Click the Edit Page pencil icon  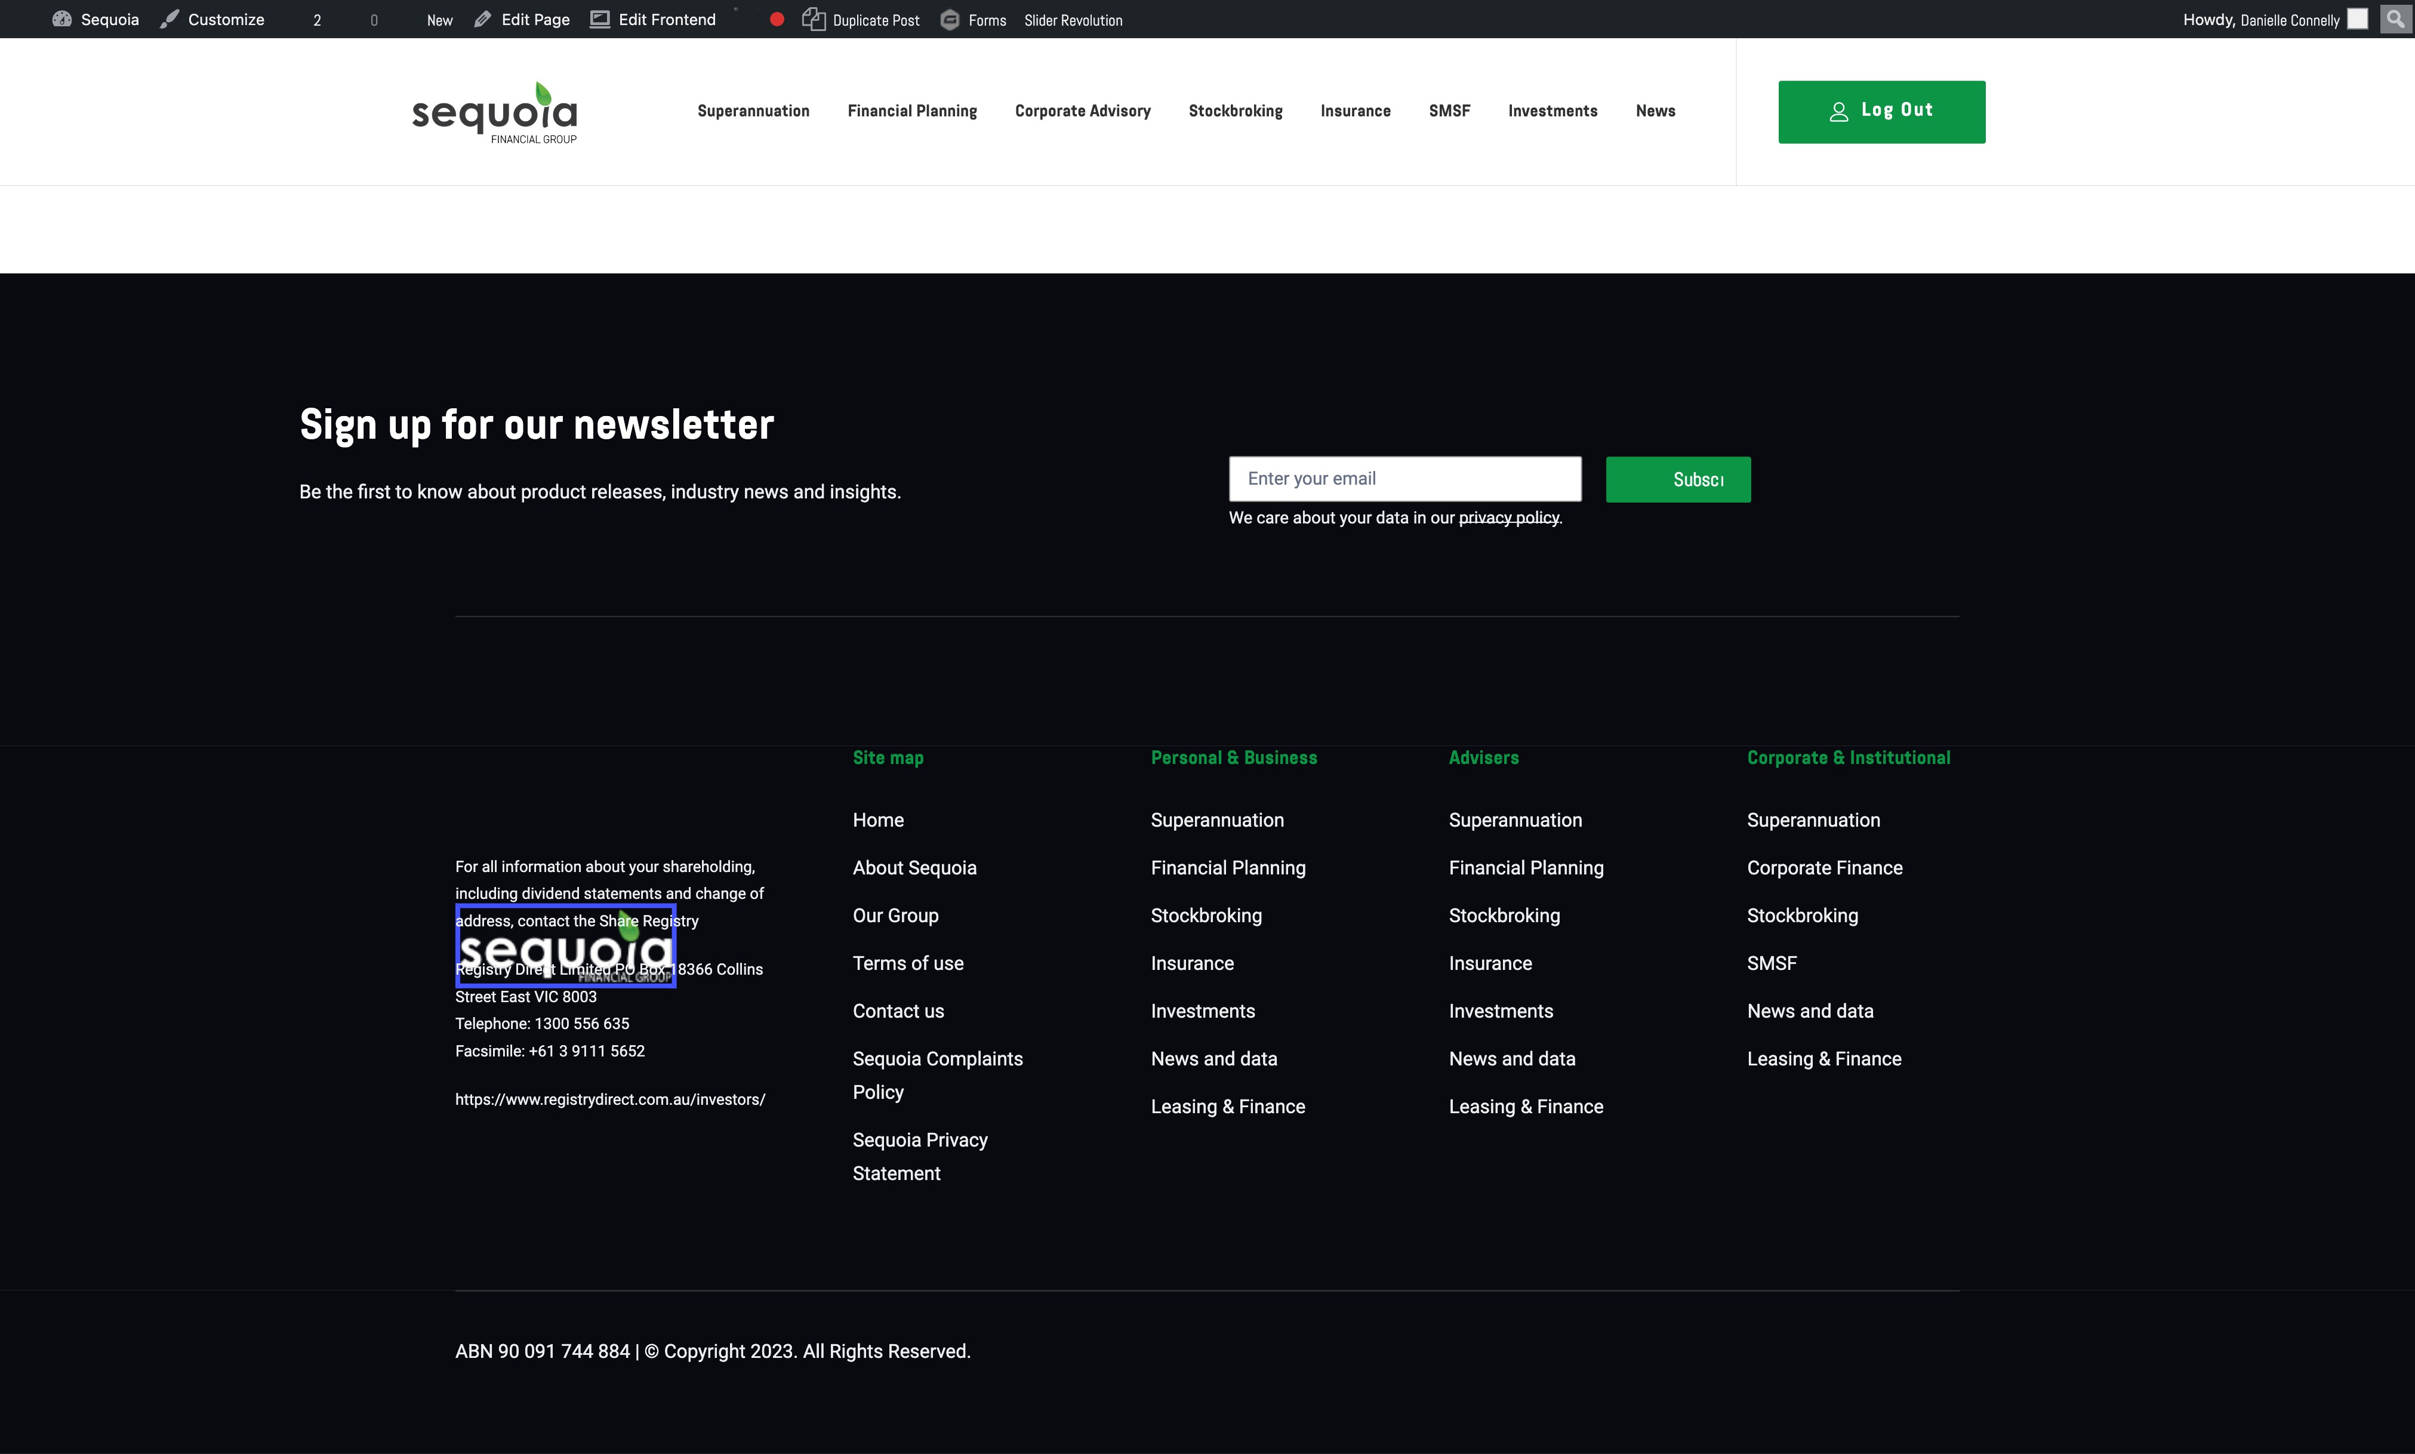point(483,19)
